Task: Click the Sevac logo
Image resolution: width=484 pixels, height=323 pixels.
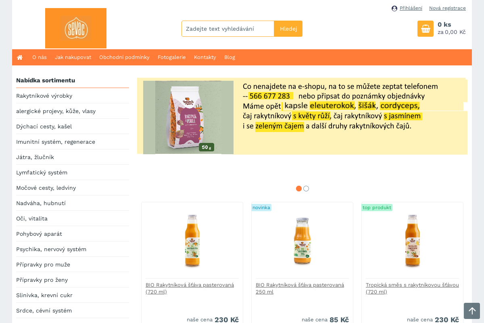Action: (x=76, y=28)
